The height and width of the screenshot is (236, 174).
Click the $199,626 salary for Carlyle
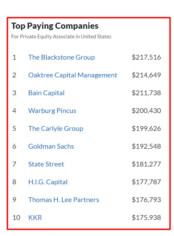[146, 128]
